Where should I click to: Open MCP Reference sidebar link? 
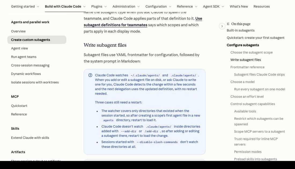point(19,114)
